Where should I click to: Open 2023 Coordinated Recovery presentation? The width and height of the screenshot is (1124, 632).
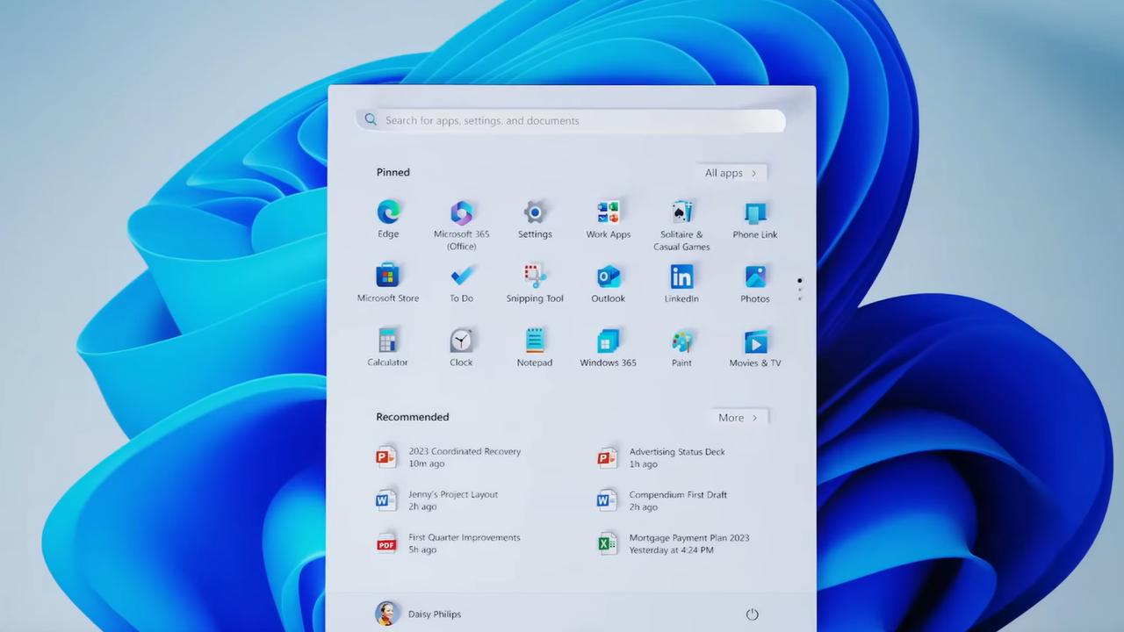point(449,457)
